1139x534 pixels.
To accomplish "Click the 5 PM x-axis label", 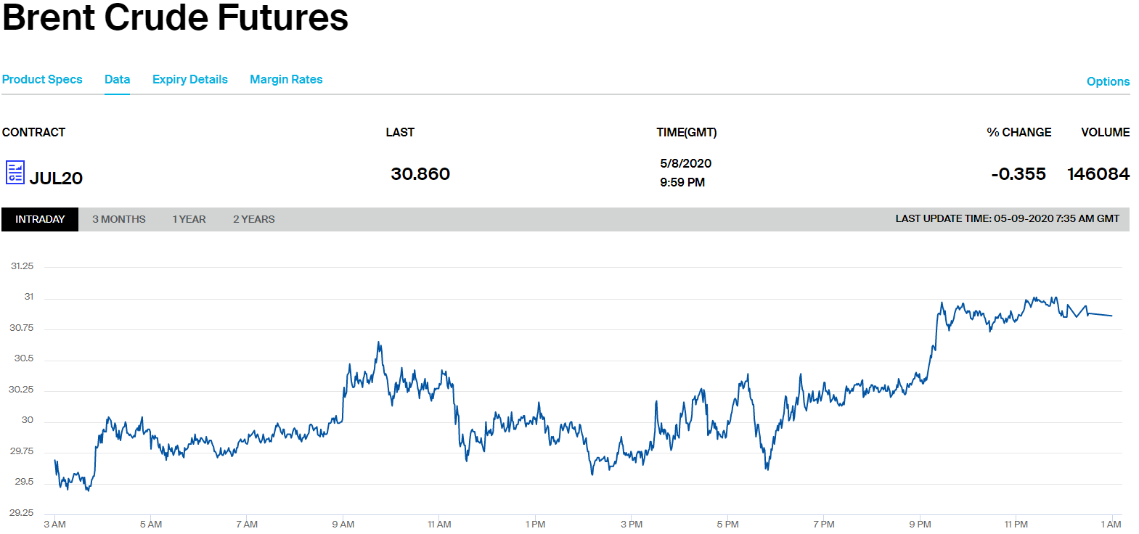I will [x=727, y=524].
